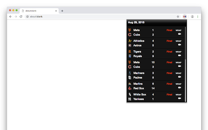
Task: Click the site info icon in address bar
Action: tap(27, 17)
